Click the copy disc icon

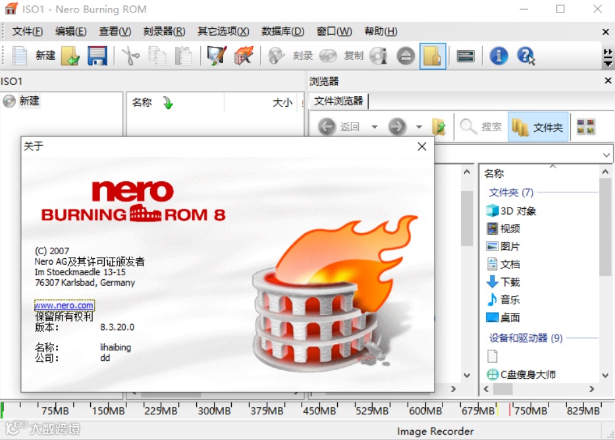(x=328, y=56)
